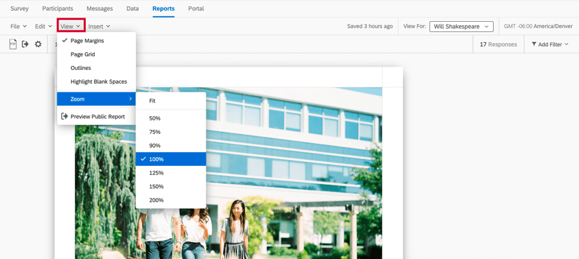Click the GMT -06:00 America/Denver timezone
Screen dimensions: 579x259
(538, 27)
